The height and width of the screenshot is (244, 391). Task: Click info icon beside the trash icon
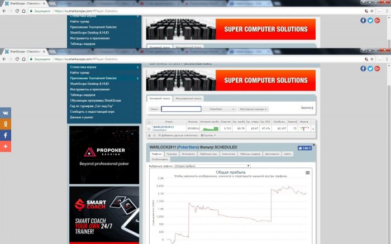(x=154, y=135)
